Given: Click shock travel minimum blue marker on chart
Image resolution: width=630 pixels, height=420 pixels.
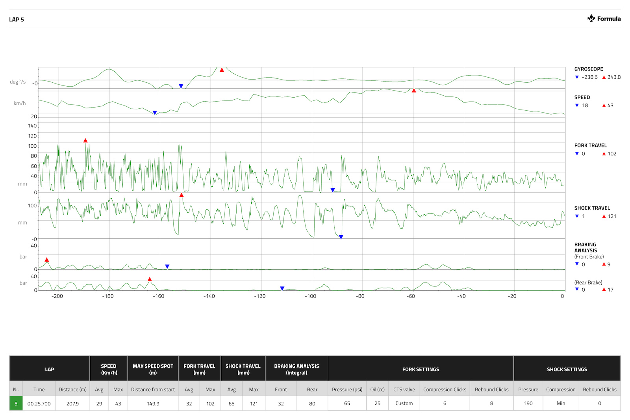Looking at the screenshot, I should (x=341, y=237).
